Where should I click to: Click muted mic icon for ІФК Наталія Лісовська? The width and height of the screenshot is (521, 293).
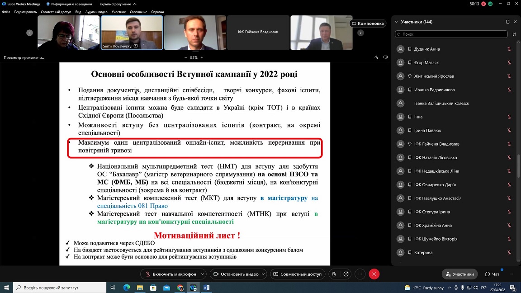509,157
